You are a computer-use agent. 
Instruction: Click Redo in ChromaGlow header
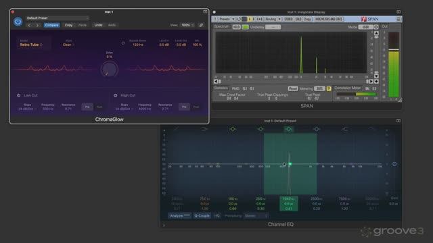[x=112, y=25]
